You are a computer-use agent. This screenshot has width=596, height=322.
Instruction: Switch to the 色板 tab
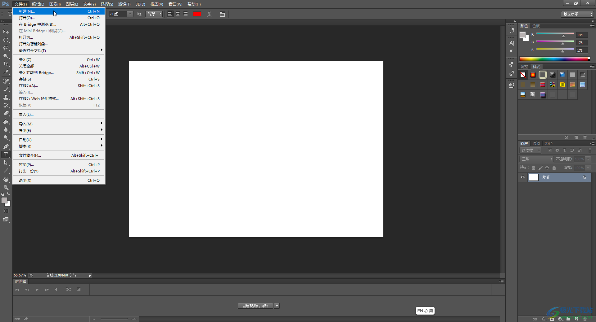tap(536, 26)
